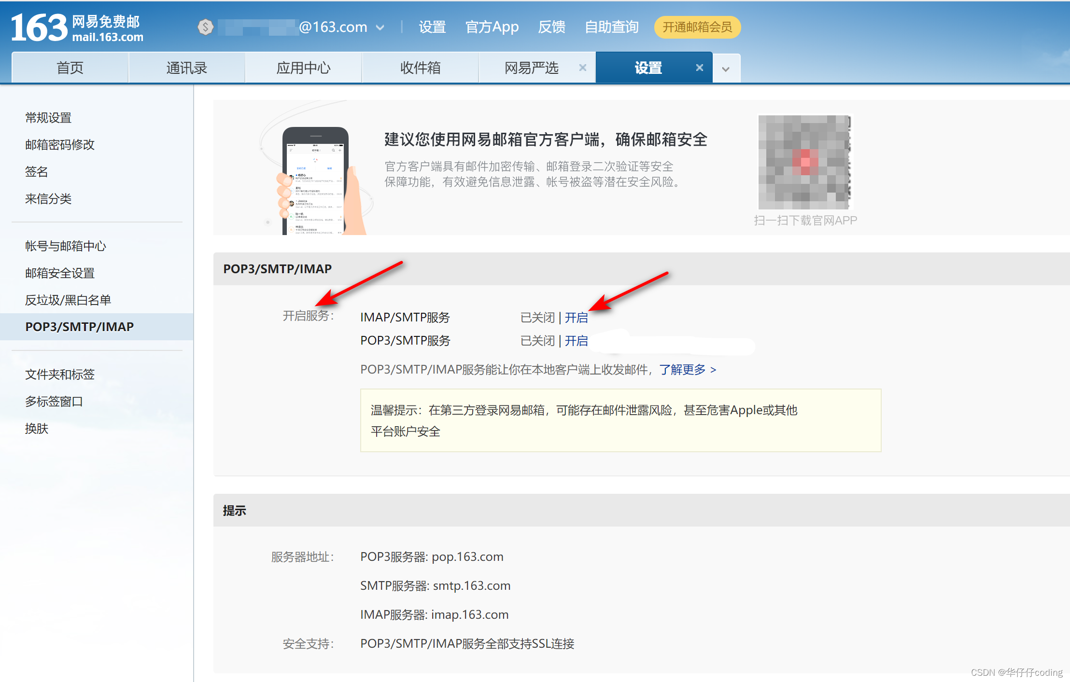This screenshot has height=682, width=1070.
Task: Click 开通邮箱会员 button
Action: 697,27
